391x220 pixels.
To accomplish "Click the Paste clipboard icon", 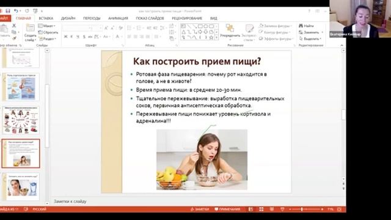I will pyautogui.click(x=4, y=29).
